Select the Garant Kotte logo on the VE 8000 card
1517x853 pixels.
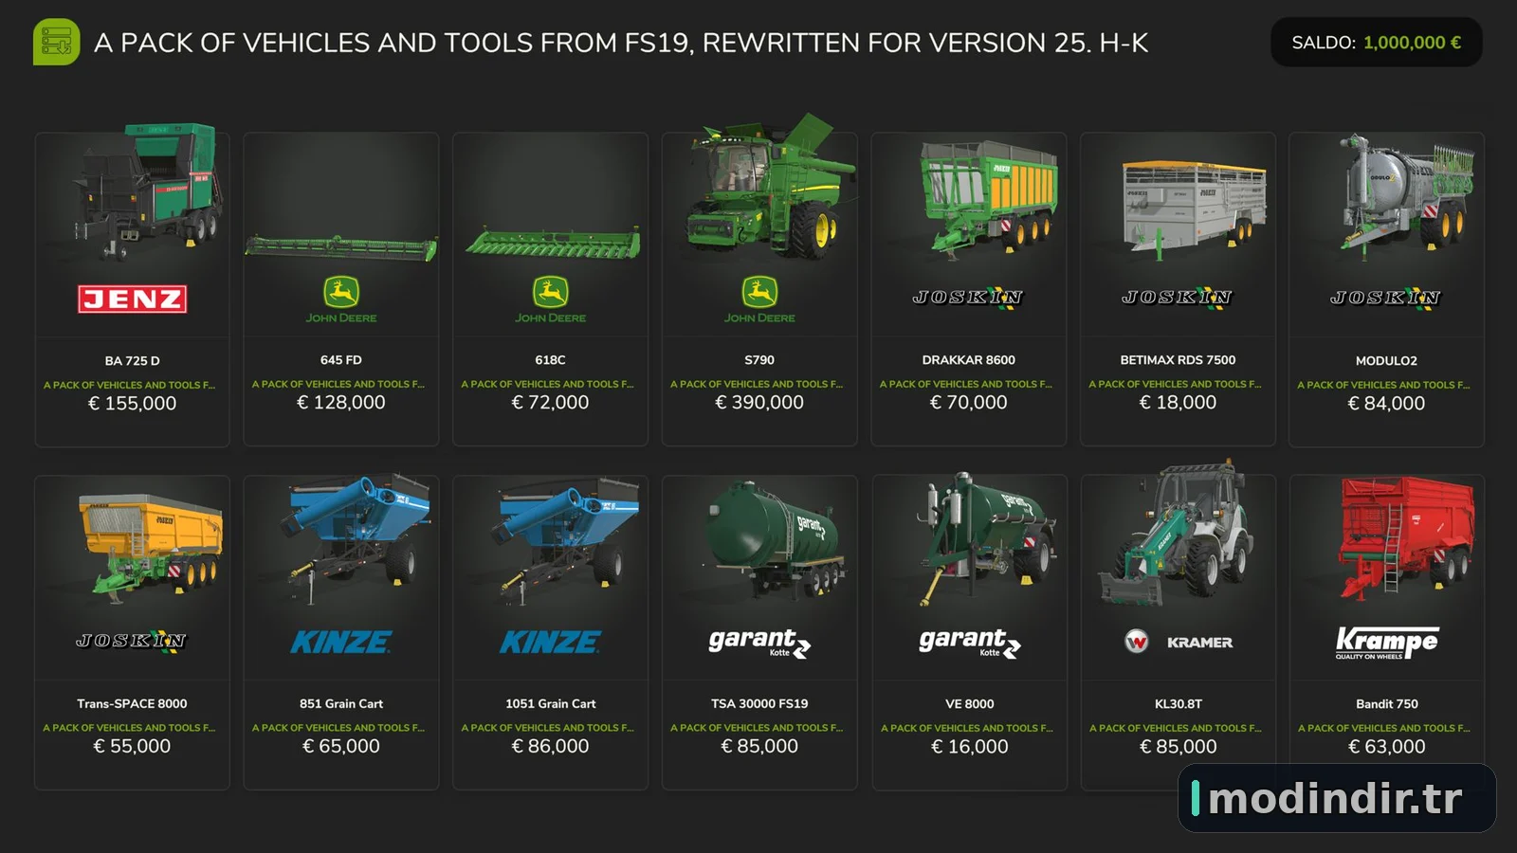[x=970, y=643]
